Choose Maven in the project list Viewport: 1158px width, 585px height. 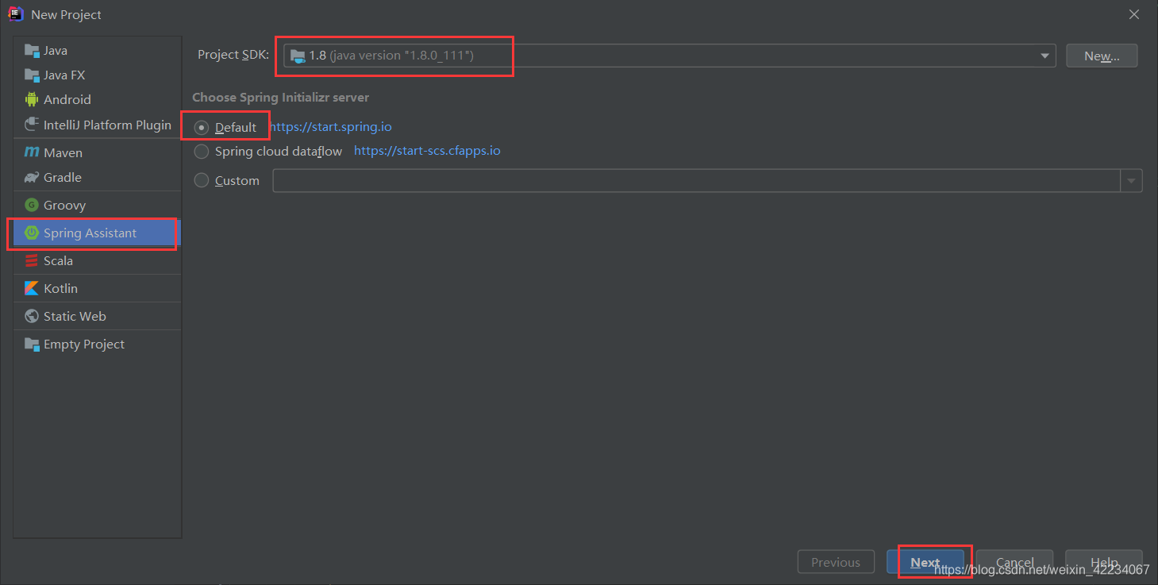pyautogui.click(x=97, y=152)
